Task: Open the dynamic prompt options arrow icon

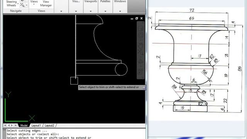Action: (144, 88)
